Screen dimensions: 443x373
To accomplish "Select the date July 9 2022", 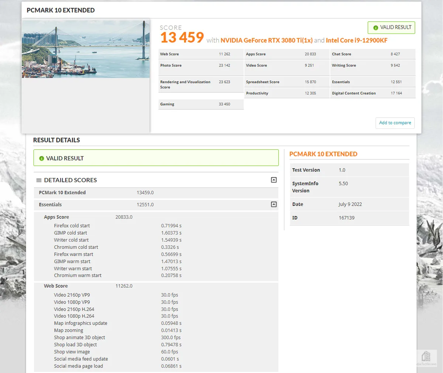I will point(350,204).
